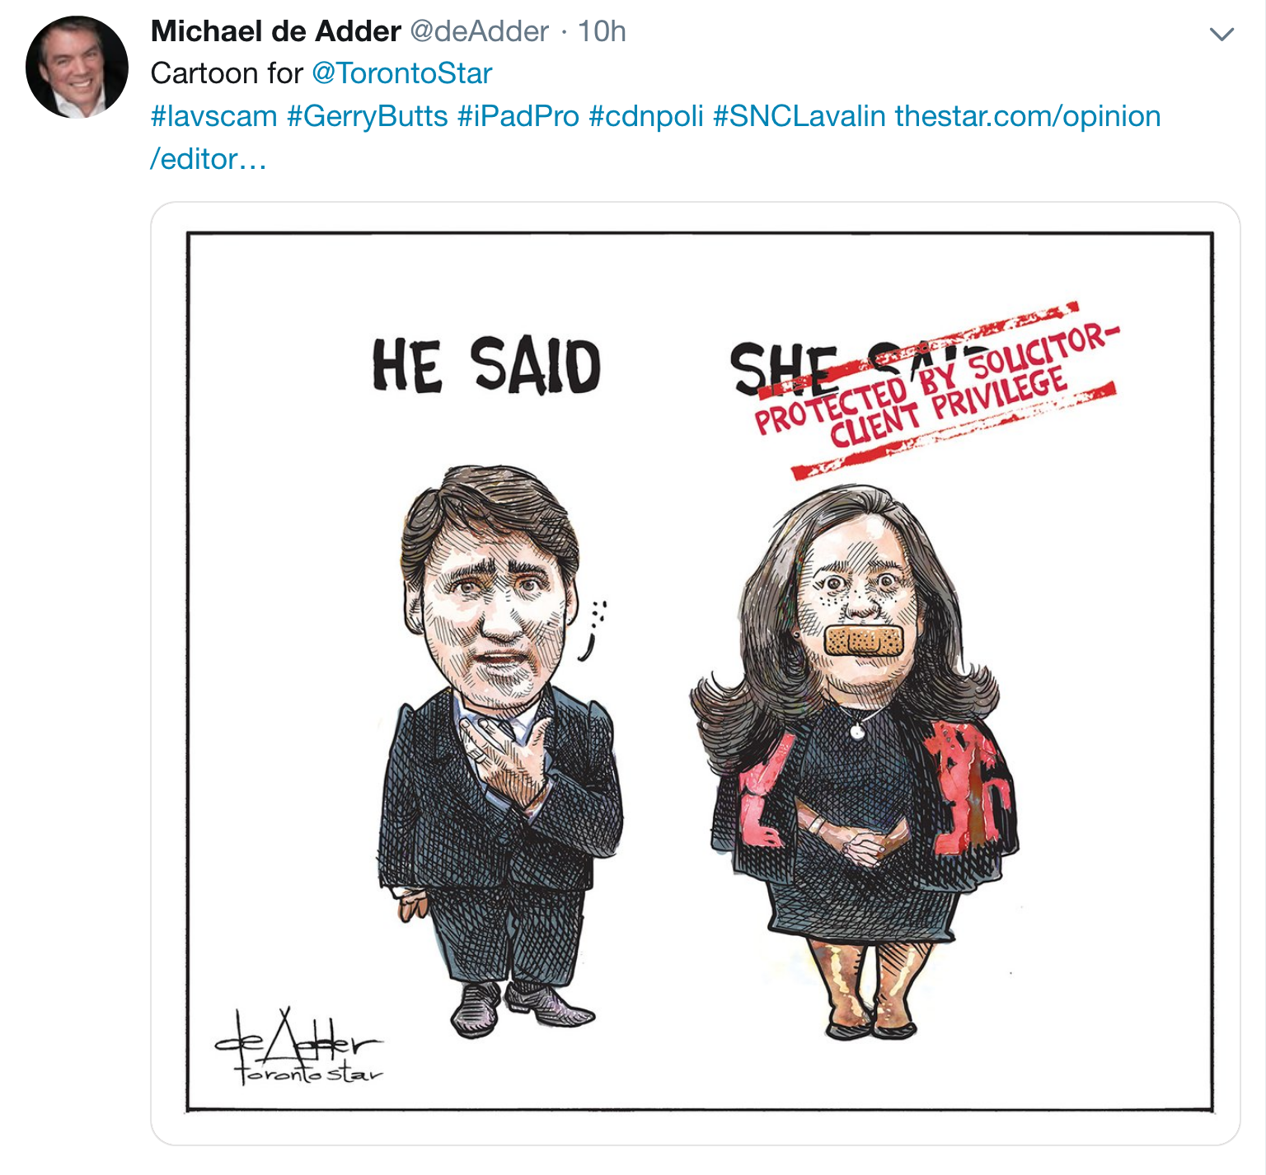
Task: Click the deAdder Toronto Star signature
Action: pos(299,1046)
